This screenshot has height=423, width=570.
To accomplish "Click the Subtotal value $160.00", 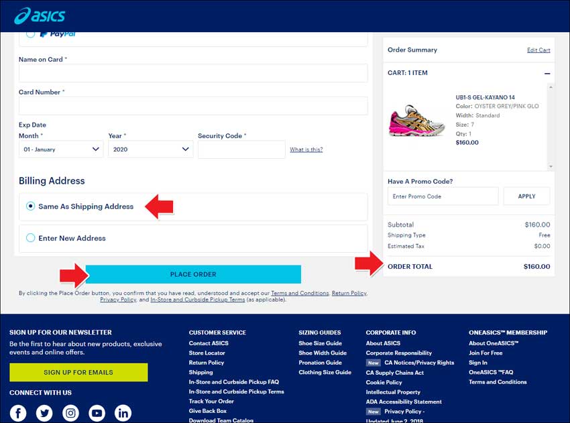I will pyautogui.click(x=537, y=225).
